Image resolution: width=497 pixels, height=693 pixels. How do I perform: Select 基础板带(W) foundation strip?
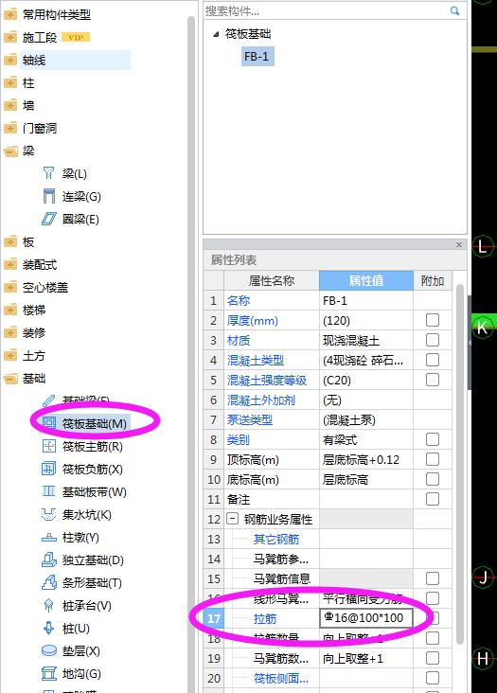coord(94,492)
